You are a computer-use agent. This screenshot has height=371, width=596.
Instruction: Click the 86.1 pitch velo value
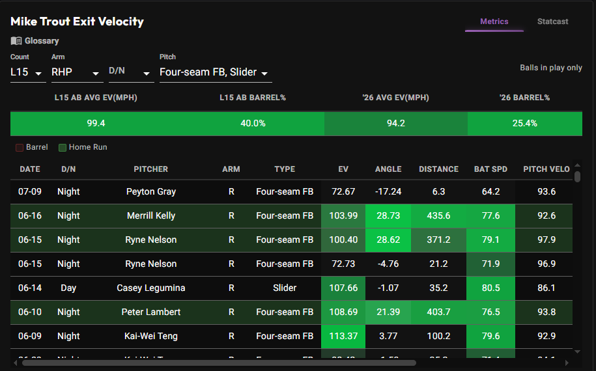[546, 288]
